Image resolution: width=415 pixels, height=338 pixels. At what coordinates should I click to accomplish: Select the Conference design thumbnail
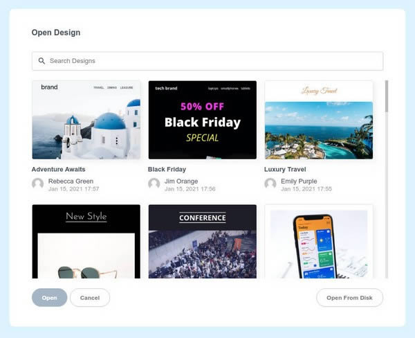(x=203, y=242)
